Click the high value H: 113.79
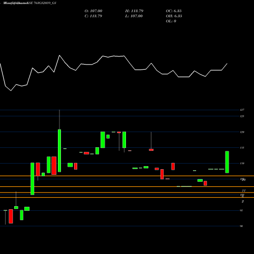 tap(134, 11)
